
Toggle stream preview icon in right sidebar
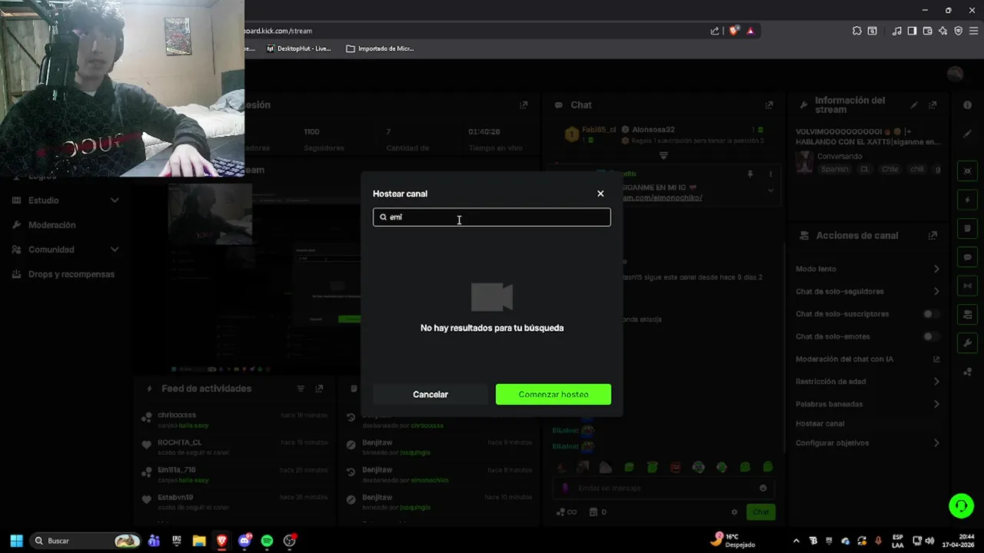967,171
